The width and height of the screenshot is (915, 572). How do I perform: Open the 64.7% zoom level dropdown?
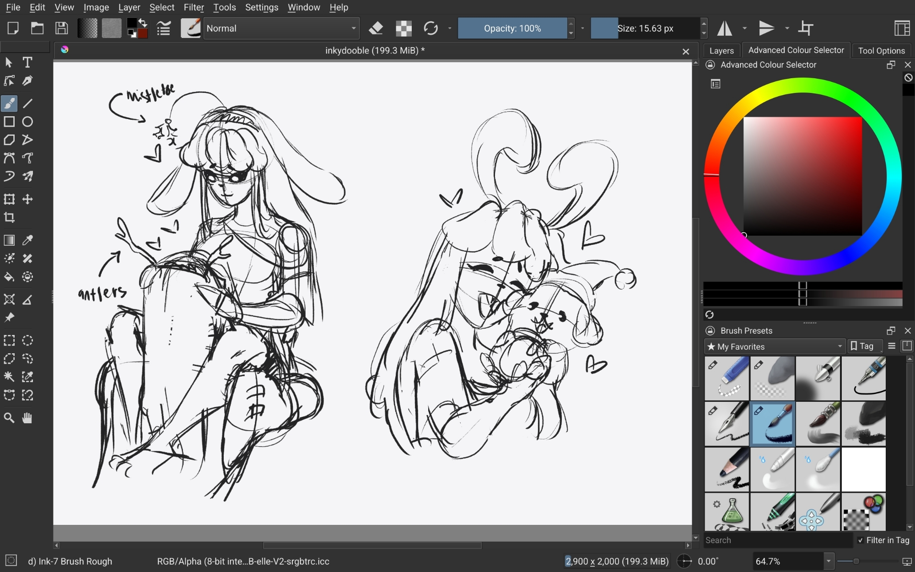(829, 561)
